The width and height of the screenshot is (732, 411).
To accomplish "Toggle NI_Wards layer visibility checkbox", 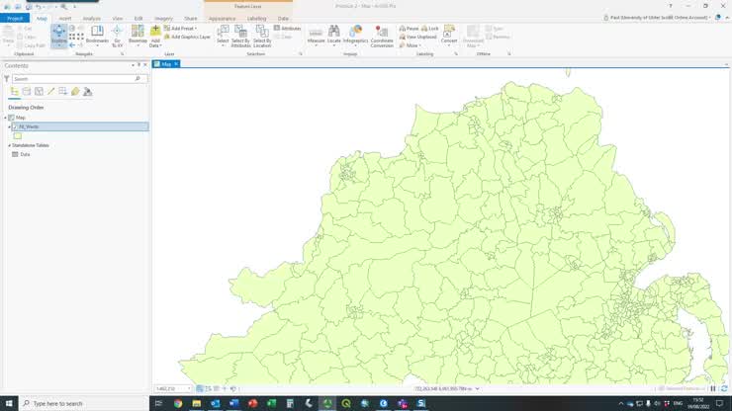I will coord(14,126).
